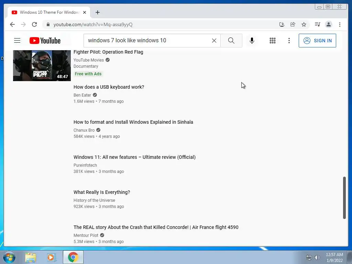Screen dimensions: 352x264
Task: Close the Windows 10 Theme tab
Action: coord(85,12)
